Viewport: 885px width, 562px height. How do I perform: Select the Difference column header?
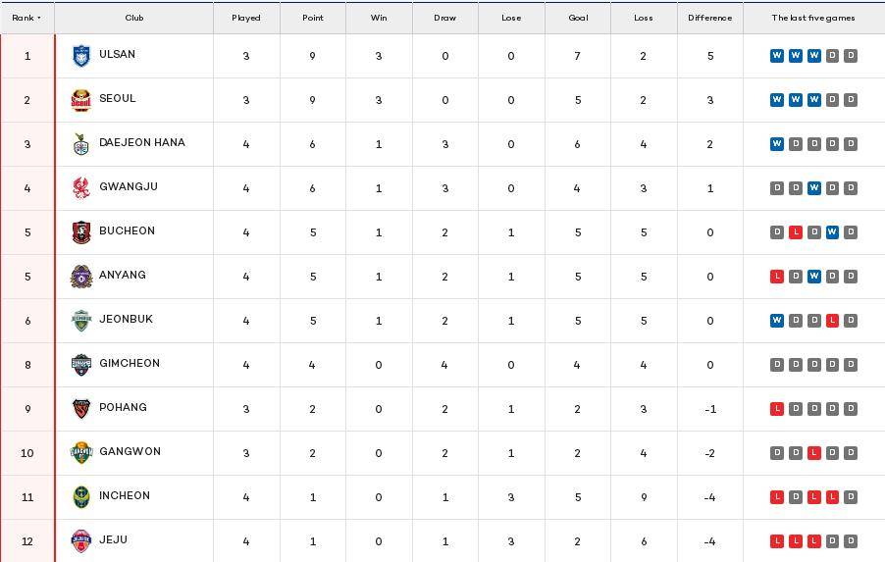point(709,19)
